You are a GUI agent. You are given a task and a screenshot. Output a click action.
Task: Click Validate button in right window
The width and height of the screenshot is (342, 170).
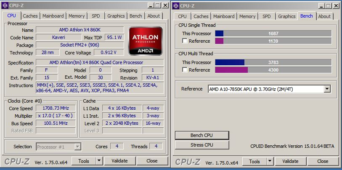(x=290, y=161)
